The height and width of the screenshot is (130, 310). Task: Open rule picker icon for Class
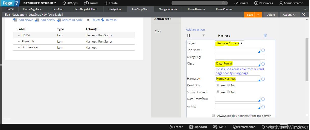coord(263,64)
